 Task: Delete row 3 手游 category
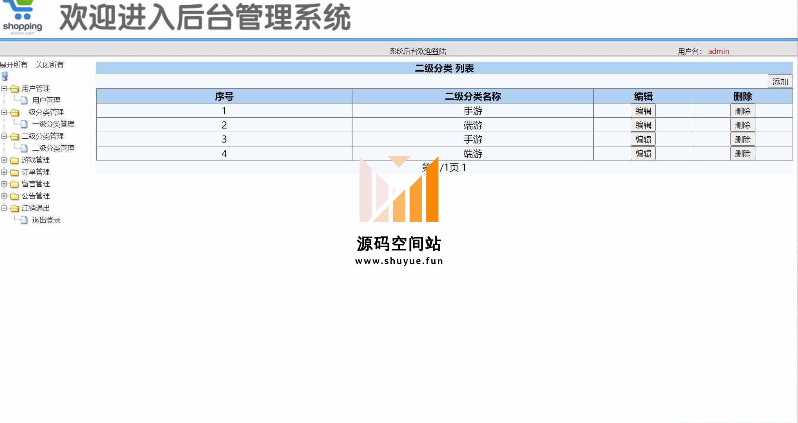click(743, 139)
